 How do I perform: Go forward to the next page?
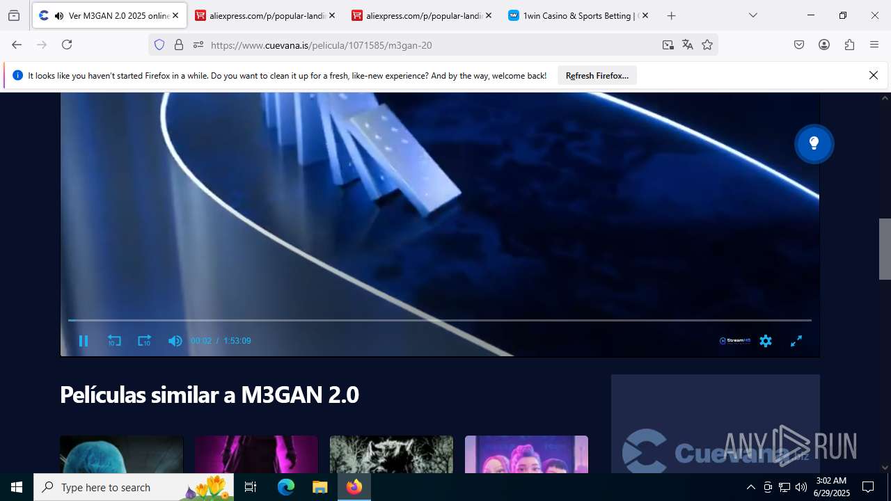click(42, 45)
